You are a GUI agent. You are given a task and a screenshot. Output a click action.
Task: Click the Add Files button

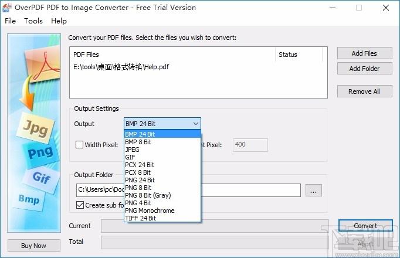365,53
